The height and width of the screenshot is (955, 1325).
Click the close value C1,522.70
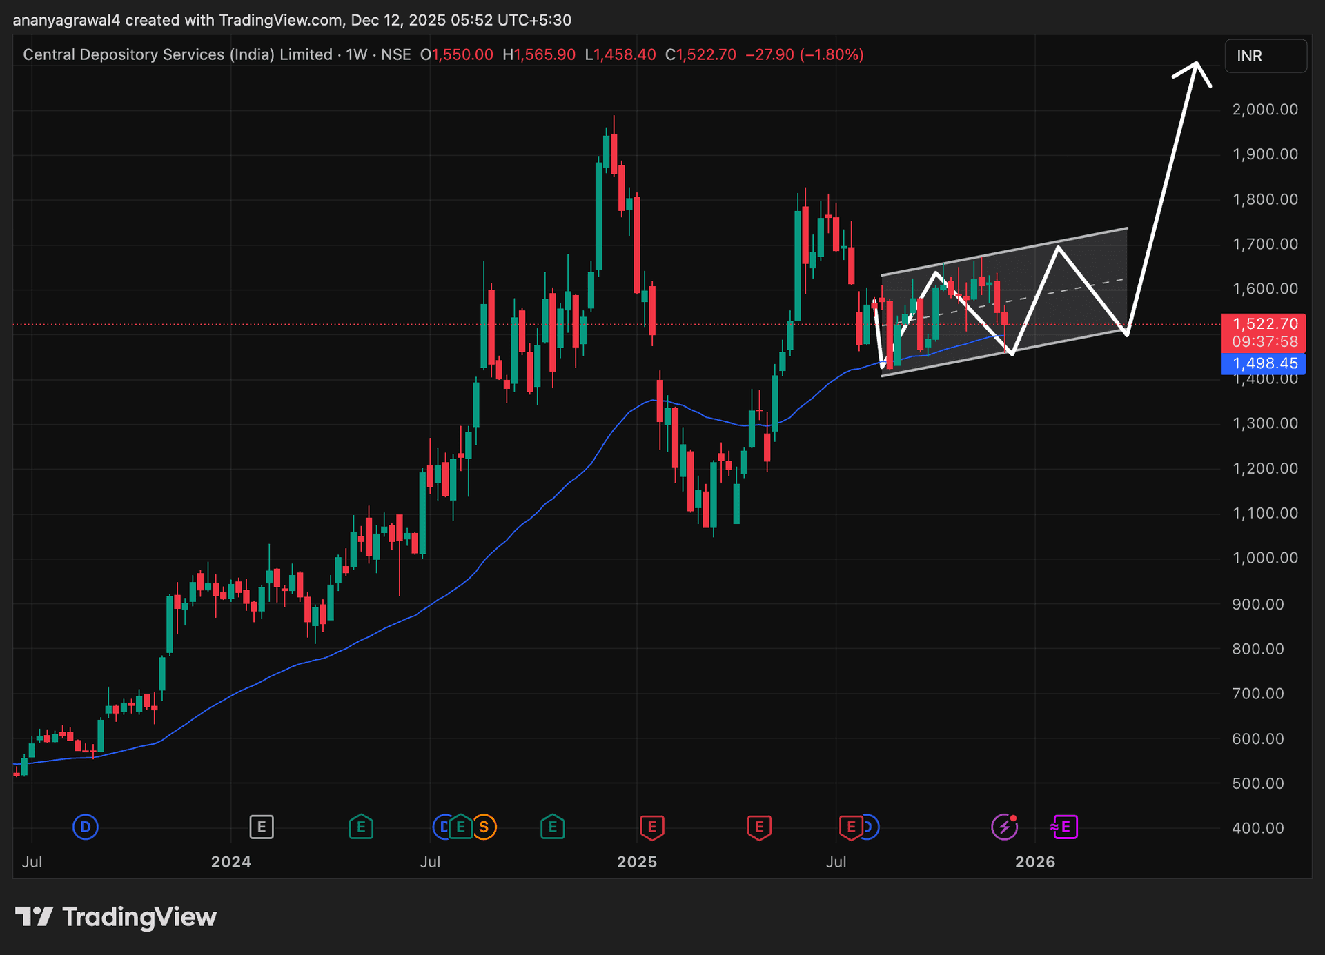coord(700,54)
